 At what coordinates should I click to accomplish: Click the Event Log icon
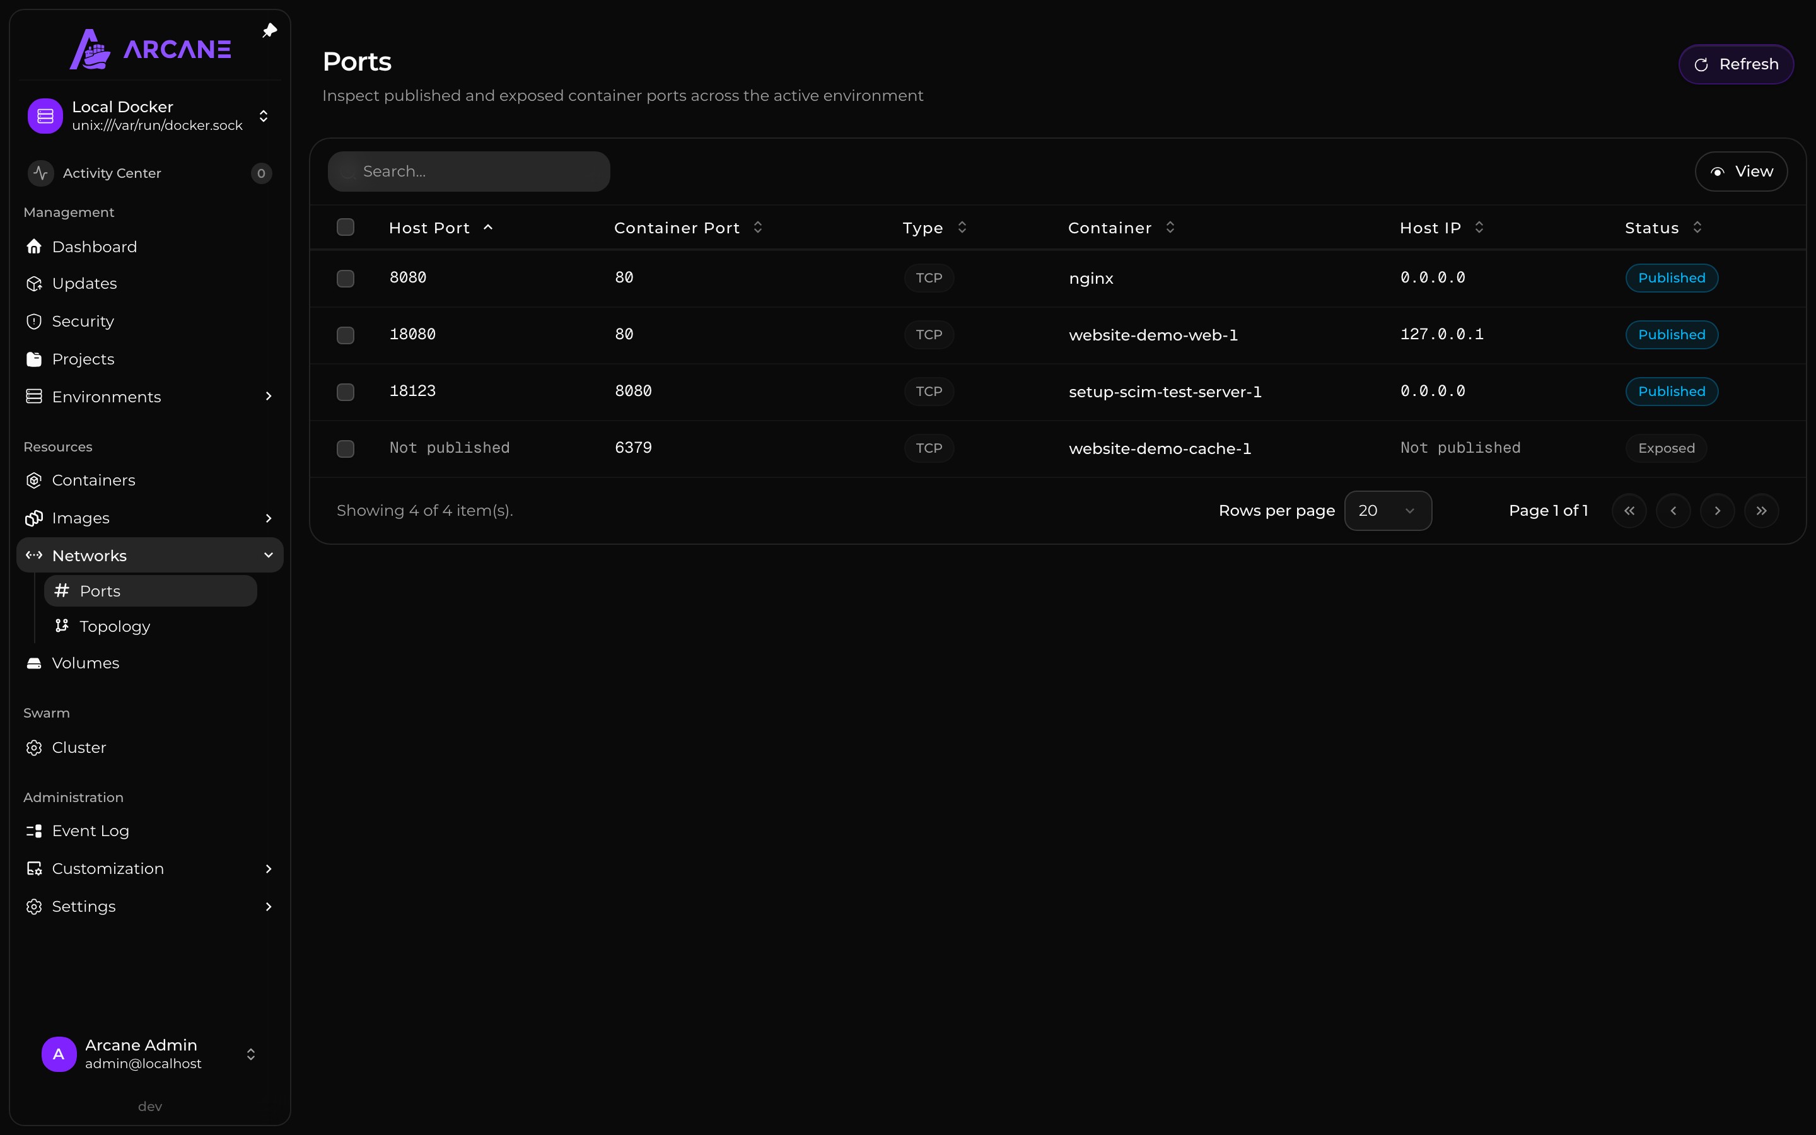click(x=34, y=831)
